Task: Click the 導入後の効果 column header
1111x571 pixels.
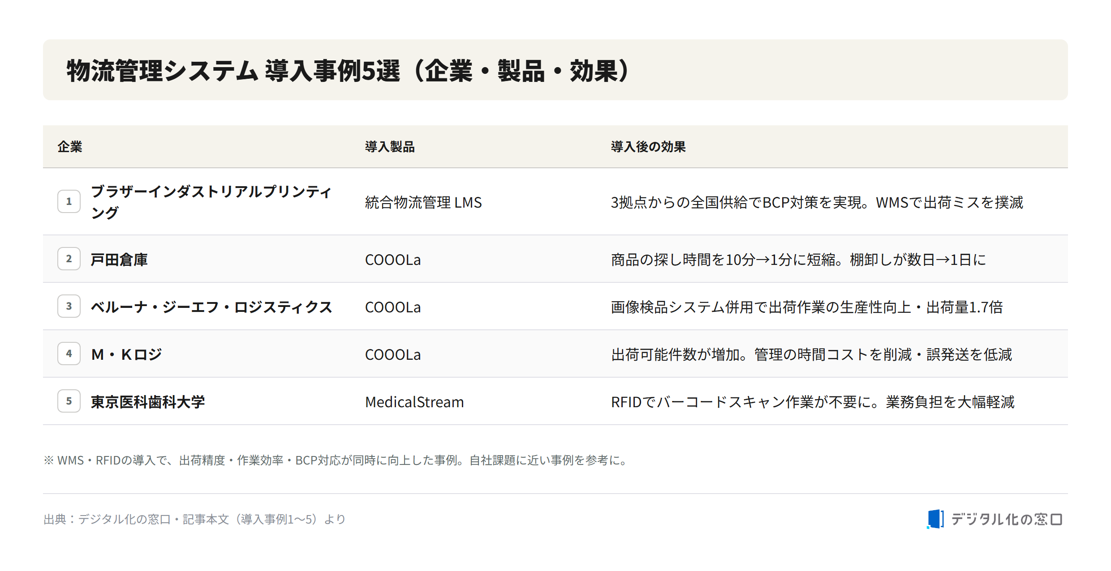Action: [x=648, y=147]
